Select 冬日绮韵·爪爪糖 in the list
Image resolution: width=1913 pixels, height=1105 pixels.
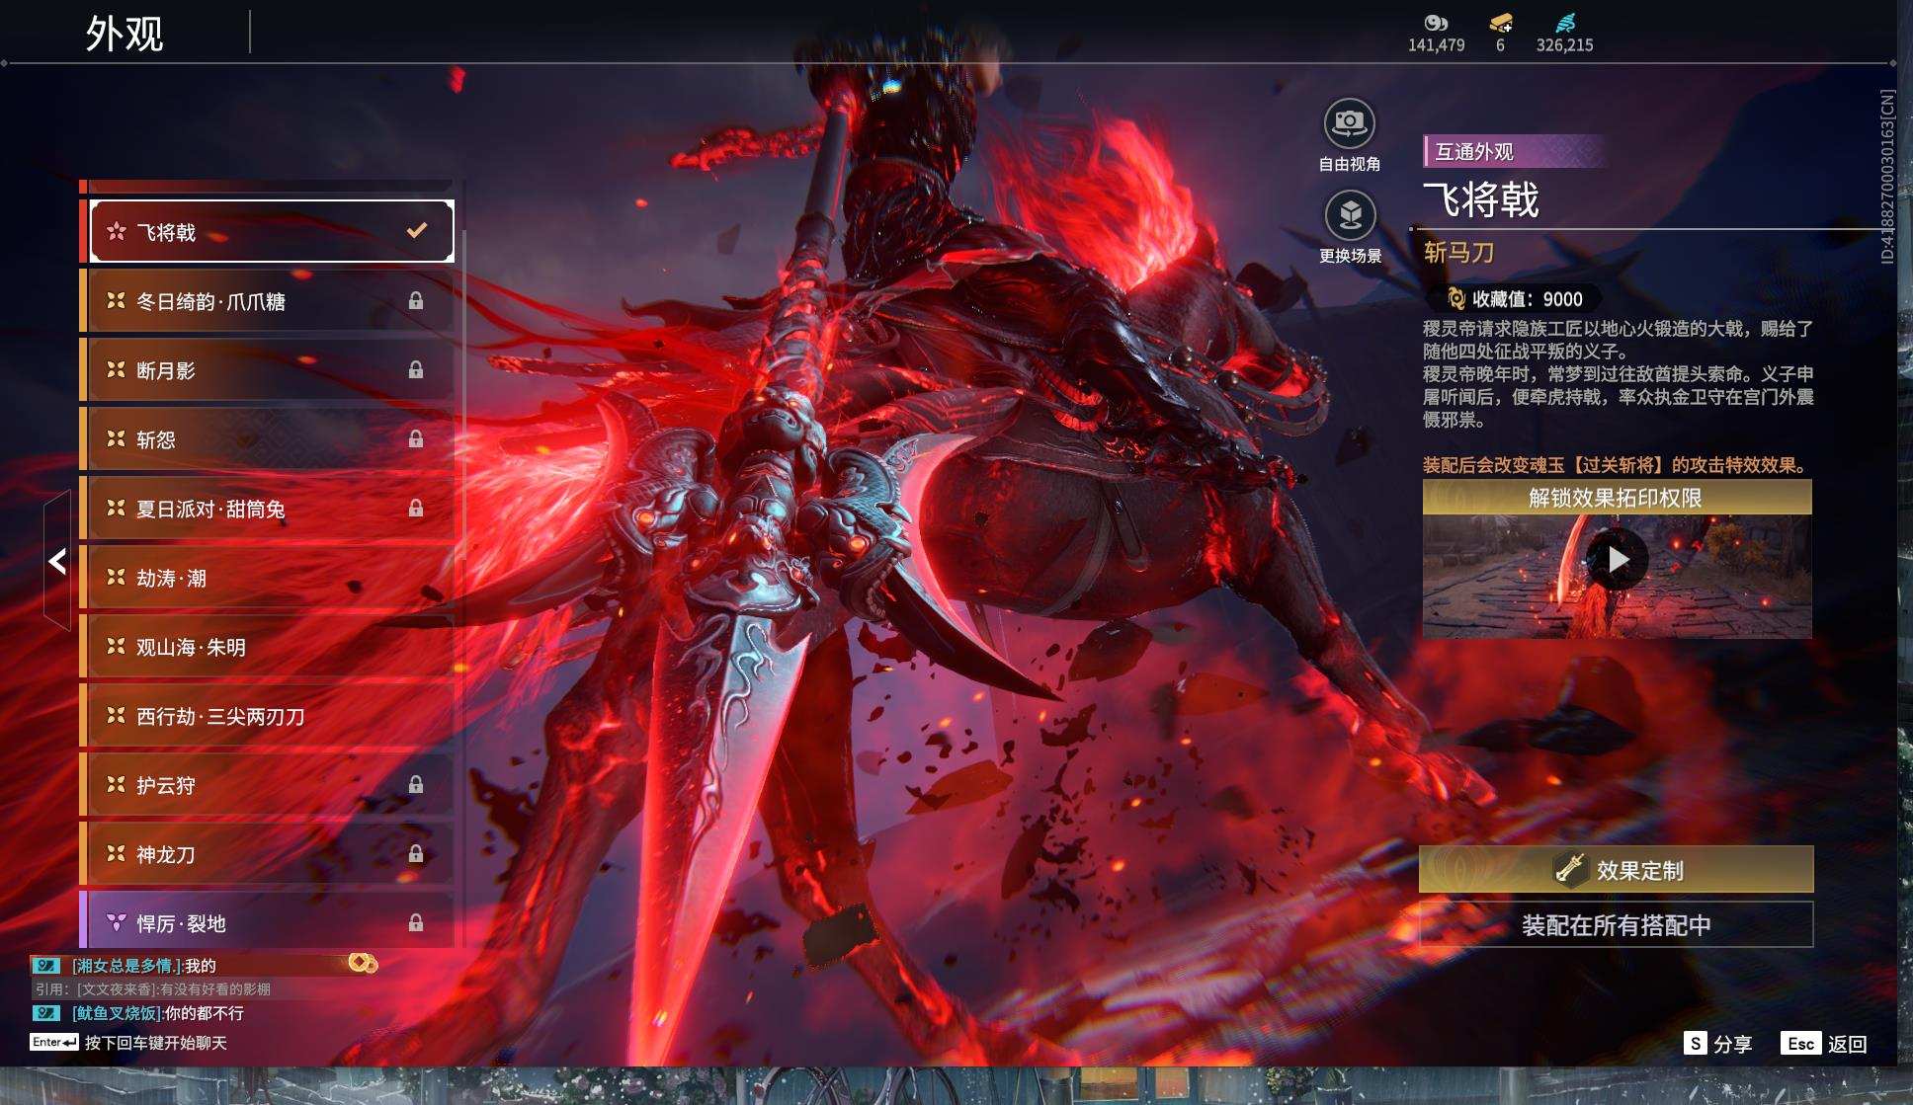click(267, 300)
